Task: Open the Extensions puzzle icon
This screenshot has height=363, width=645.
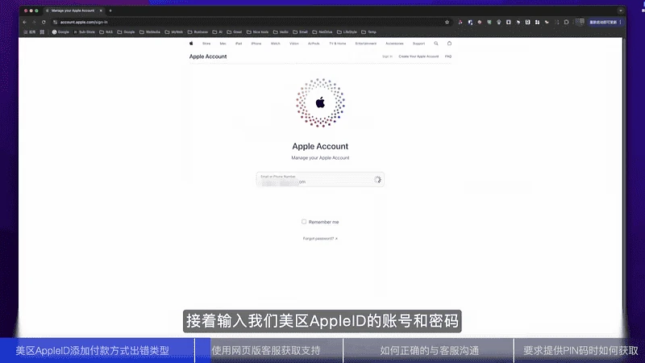Action: tap(567, 23)
